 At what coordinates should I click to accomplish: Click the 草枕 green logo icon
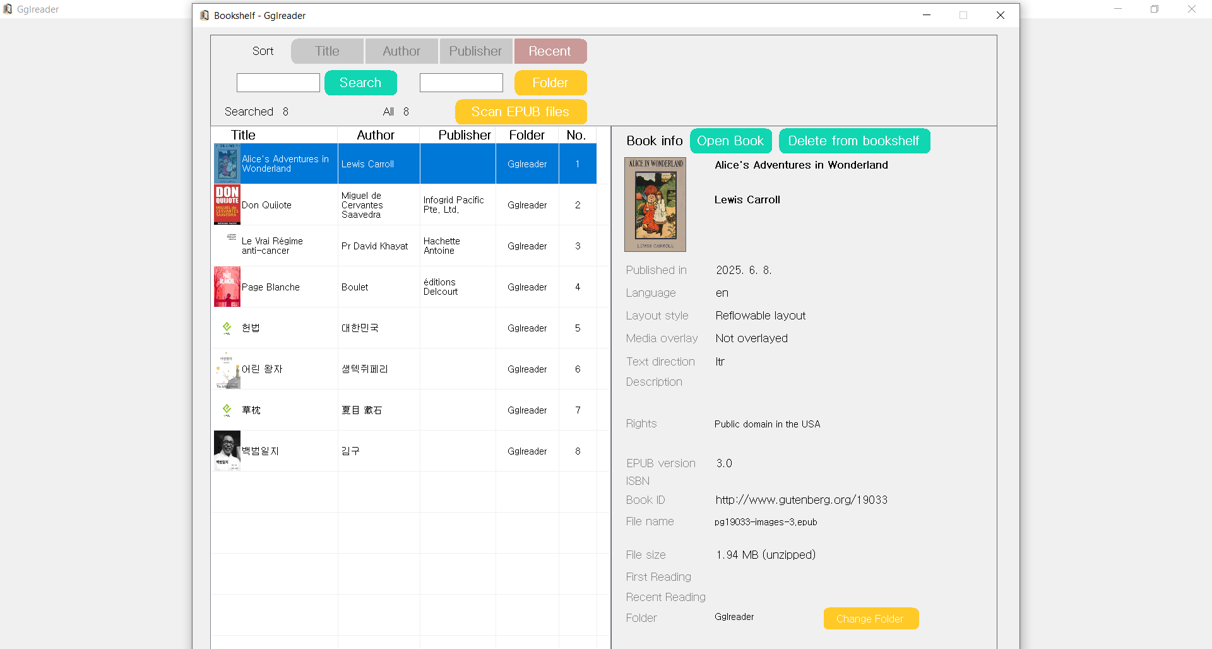pyautogui.click(x=227, y=410)
